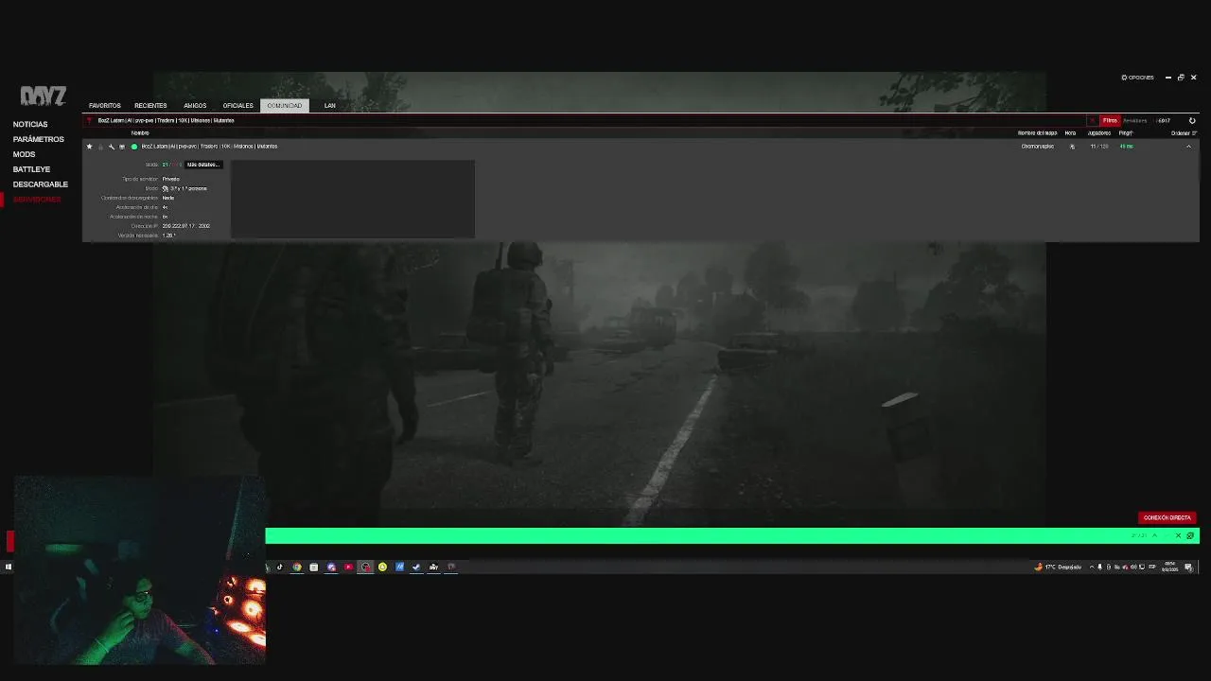Click the wrench mods icon on BozZ row
1211x681 pixels.
click(x=111, y=147)
